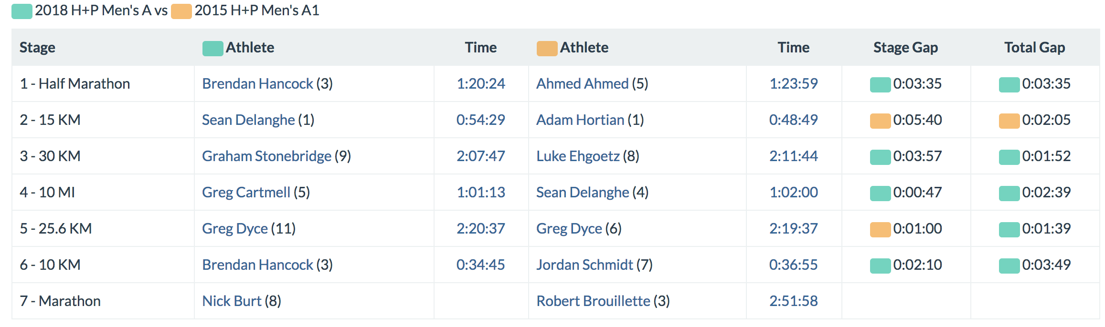
Task: Click the orange swatch beside 2015 H+P Men's A1
Action: 181,11
